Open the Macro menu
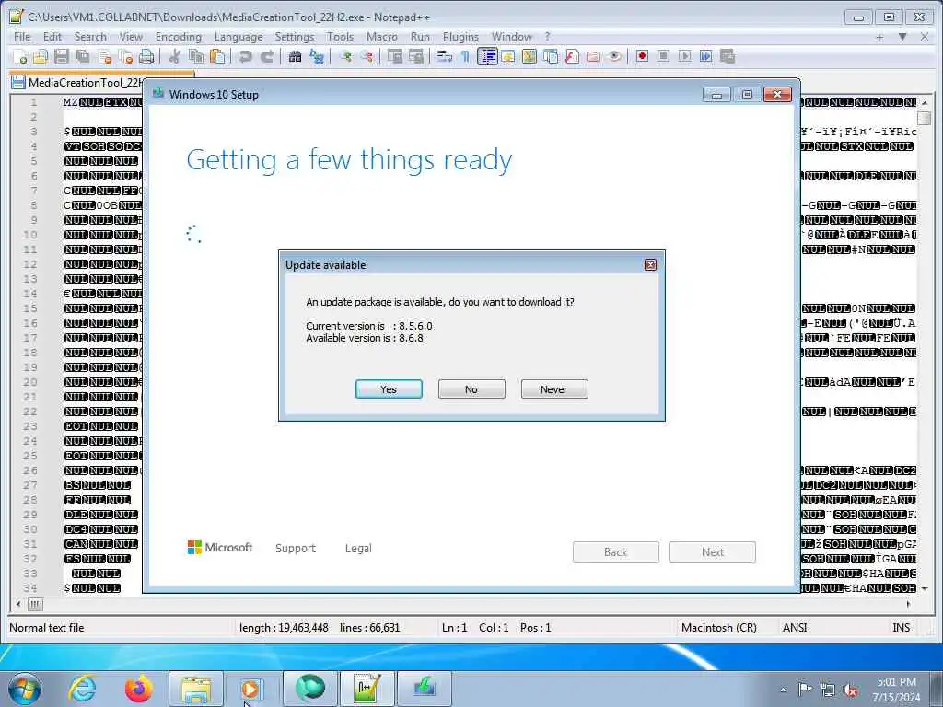This screenshot has height=707, width=943. click(382, 37)
